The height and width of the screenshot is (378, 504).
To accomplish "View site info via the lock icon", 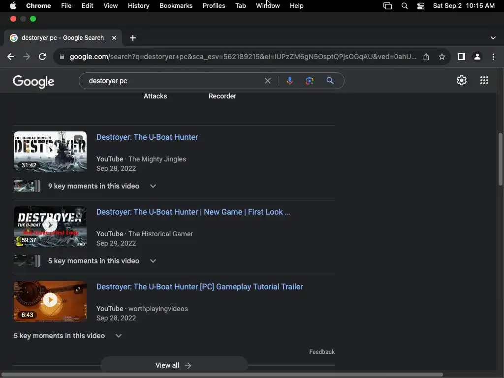I will [62, 57].
